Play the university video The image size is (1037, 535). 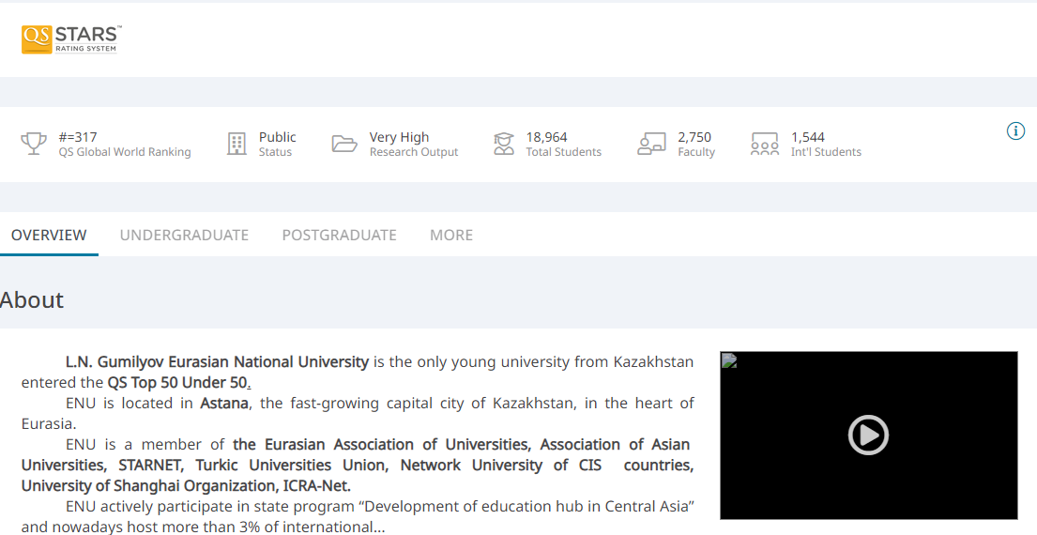pos(868,435)
